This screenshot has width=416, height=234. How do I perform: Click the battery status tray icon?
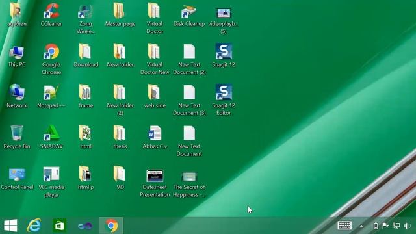376,226
